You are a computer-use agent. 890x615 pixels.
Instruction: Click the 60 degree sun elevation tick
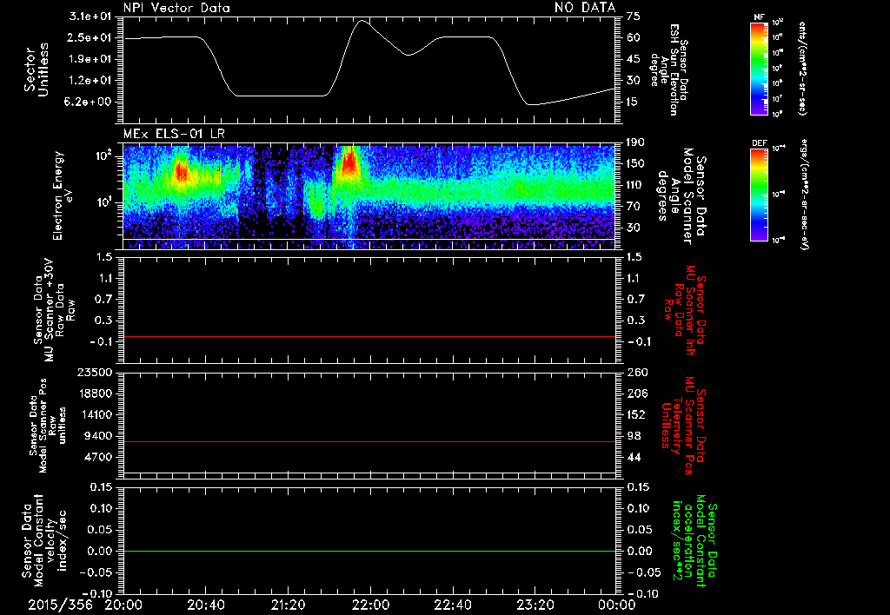point(633,37)
